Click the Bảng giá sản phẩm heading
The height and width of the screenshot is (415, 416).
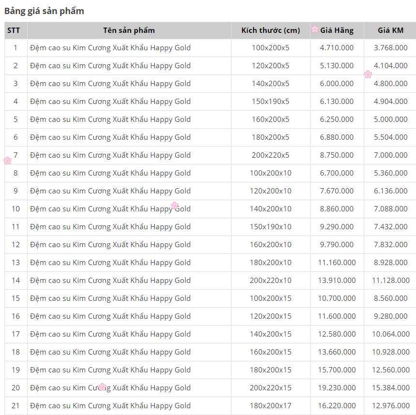pyautogui.click(x=45, y=11)
